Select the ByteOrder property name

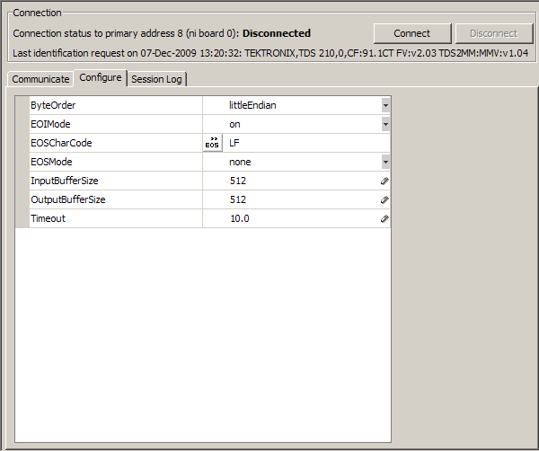coord(53,105)
